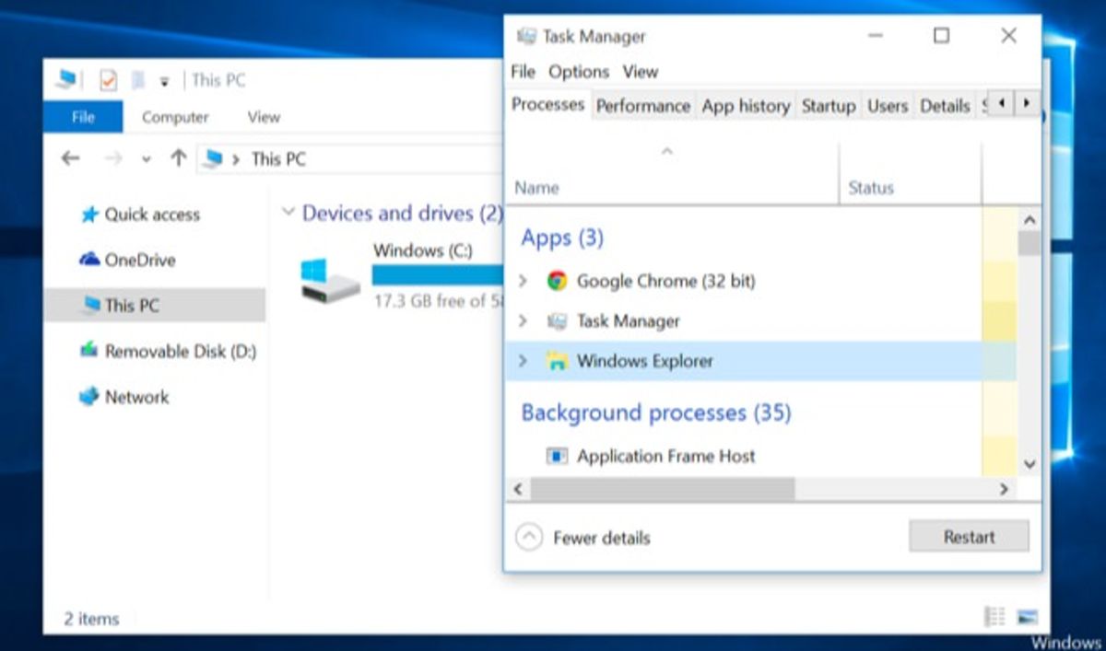Select This PC in the navigation pane
The height and width of the screenshot is (651, 1106).
[x=154, y=305]
